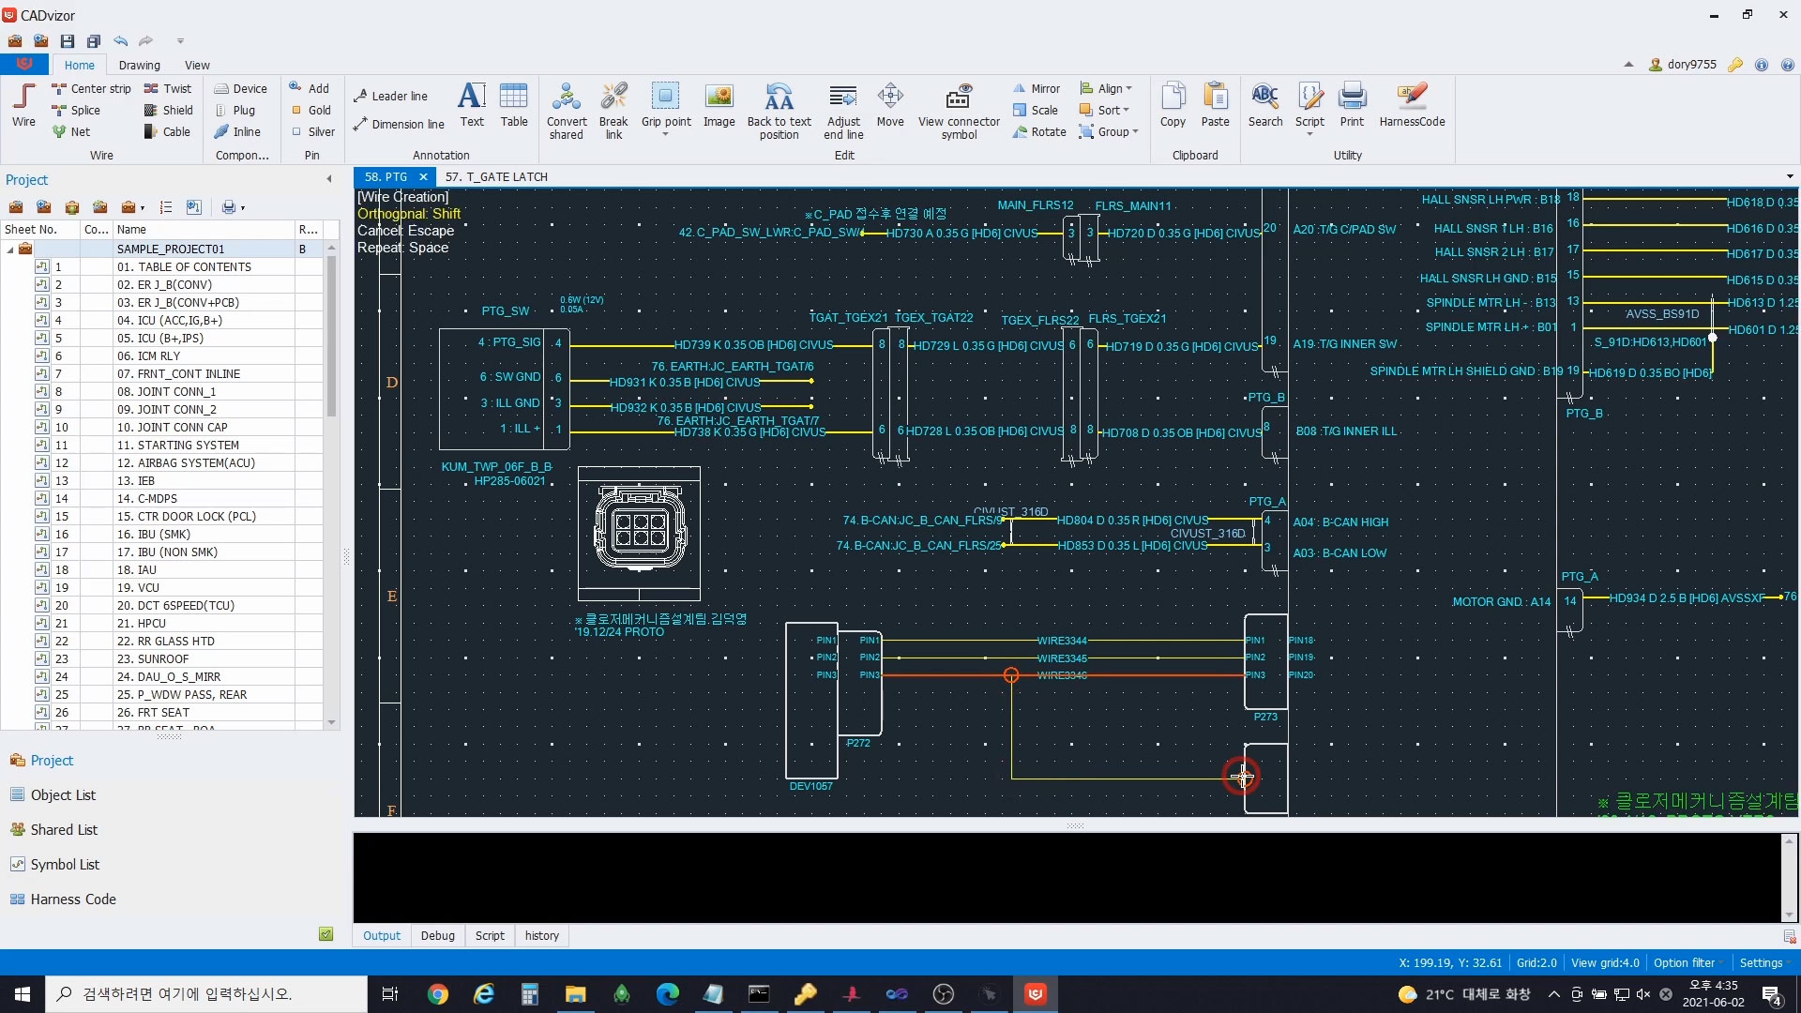Open Chrome from the Windows taskbar
1801x1013 pixels.
[x=438, y=994]
